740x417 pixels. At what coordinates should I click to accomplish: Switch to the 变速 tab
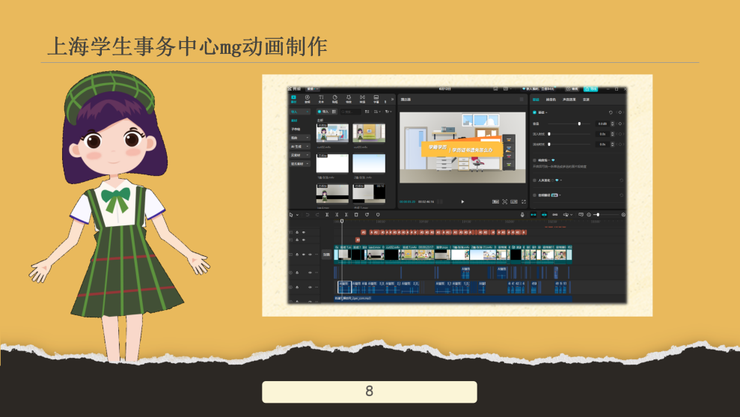click(x=587, y=99)
